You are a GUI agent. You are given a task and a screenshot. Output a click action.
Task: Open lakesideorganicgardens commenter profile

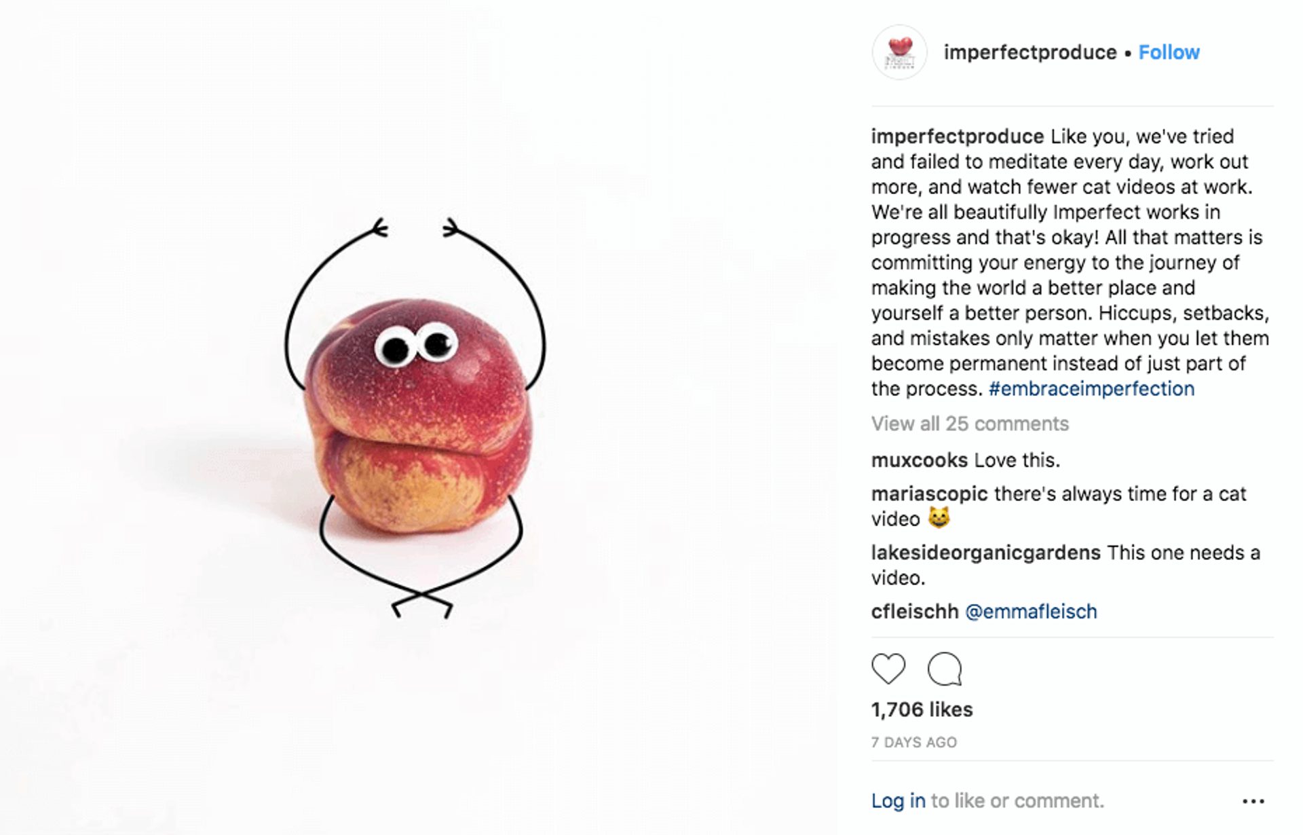985,553
